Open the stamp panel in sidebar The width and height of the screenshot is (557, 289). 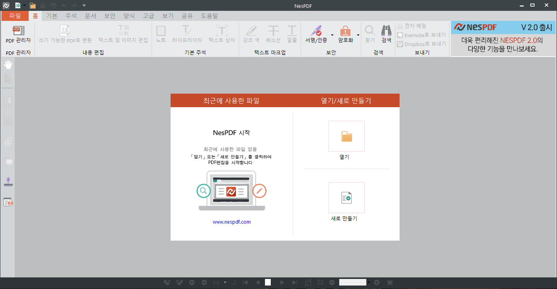(8, 182)
